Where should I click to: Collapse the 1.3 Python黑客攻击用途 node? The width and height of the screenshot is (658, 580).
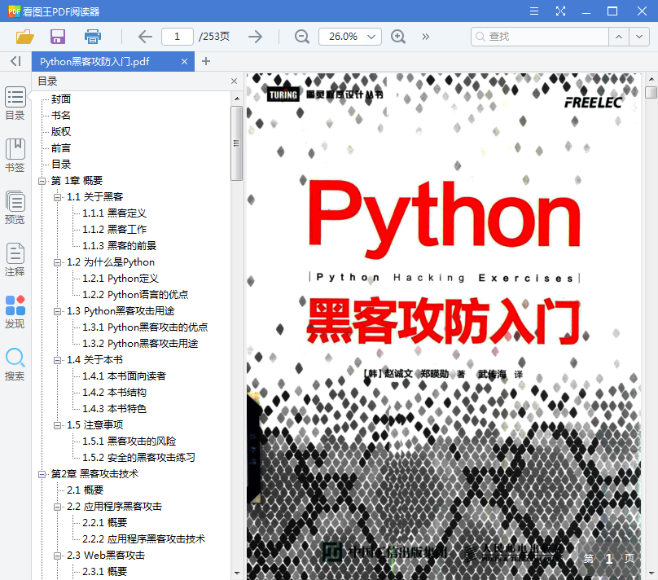[x=57, y=312]
